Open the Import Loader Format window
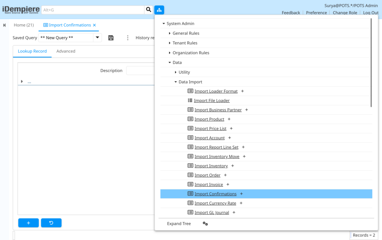 216,91
